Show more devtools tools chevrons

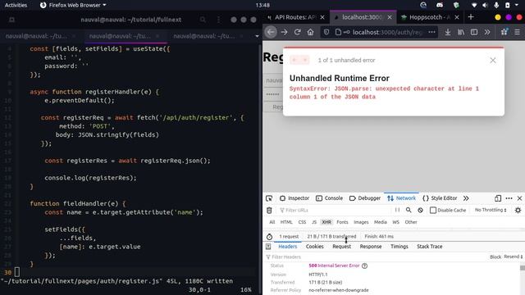(466, 198)
